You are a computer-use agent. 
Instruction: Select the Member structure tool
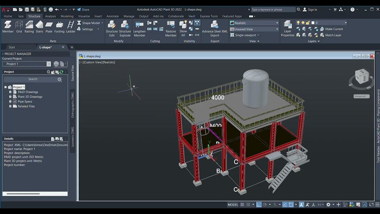[8, 27]
